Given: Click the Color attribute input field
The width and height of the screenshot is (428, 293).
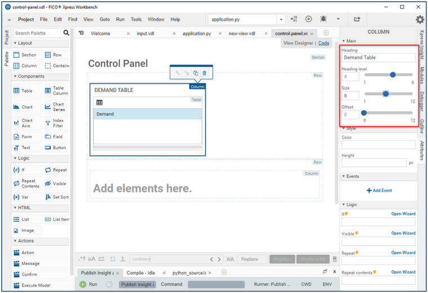Looking at the screenshot, I should tap(378, 145).
